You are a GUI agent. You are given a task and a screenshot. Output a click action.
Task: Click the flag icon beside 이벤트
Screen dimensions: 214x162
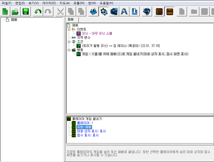tap(74, 29)
